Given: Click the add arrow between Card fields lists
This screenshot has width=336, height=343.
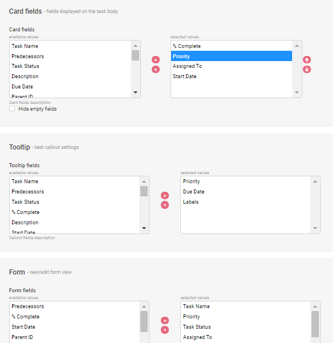Looking at the screenshot, I should pos(156,60).
